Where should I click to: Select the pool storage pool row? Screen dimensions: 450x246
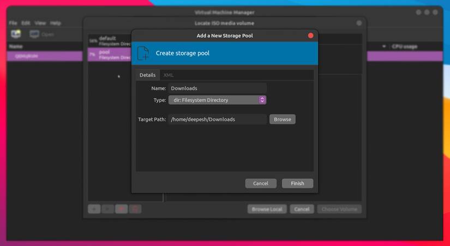[110, 55]
